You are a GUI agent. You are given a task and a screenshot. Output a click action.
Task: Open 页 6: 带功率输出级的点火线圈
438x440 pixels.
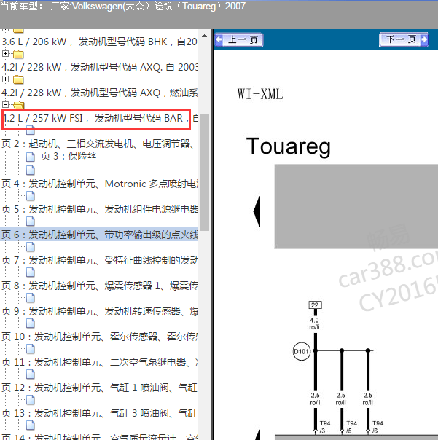tap(100, 235)
